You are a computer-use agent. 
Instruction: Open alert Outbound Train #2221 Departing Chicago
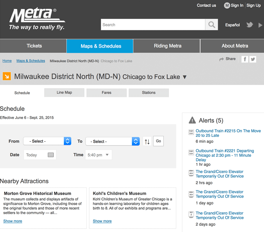click(225, 155)
